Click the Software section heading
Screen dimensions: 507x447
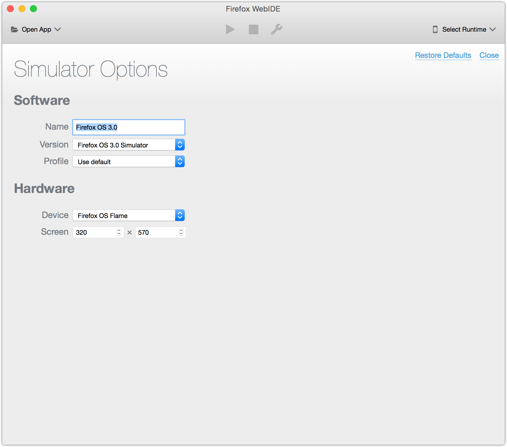point(42,101)
